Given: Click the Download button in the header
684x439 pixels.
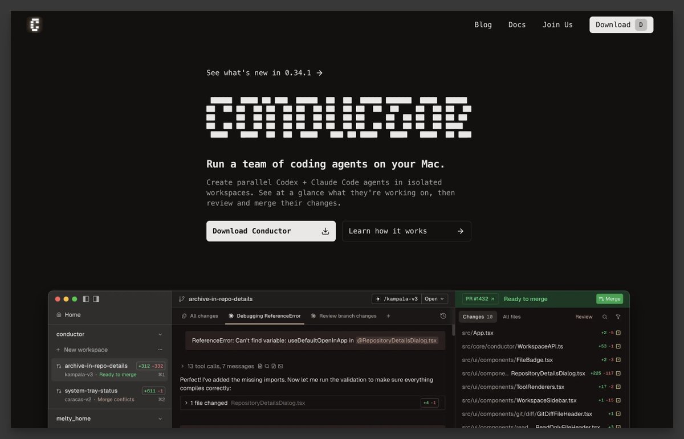Looking at the screenshot, I should [x=621, y=24].
